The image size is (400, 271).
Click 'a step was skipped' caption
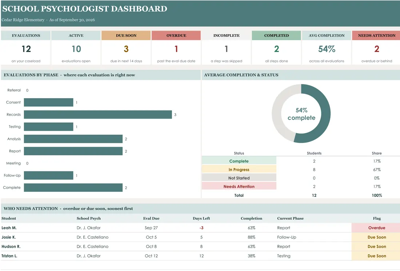click(x=227, y=61)
